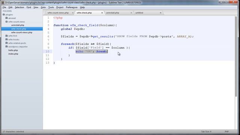
Task: Close the untitled tab
Action: click(160, 13)
